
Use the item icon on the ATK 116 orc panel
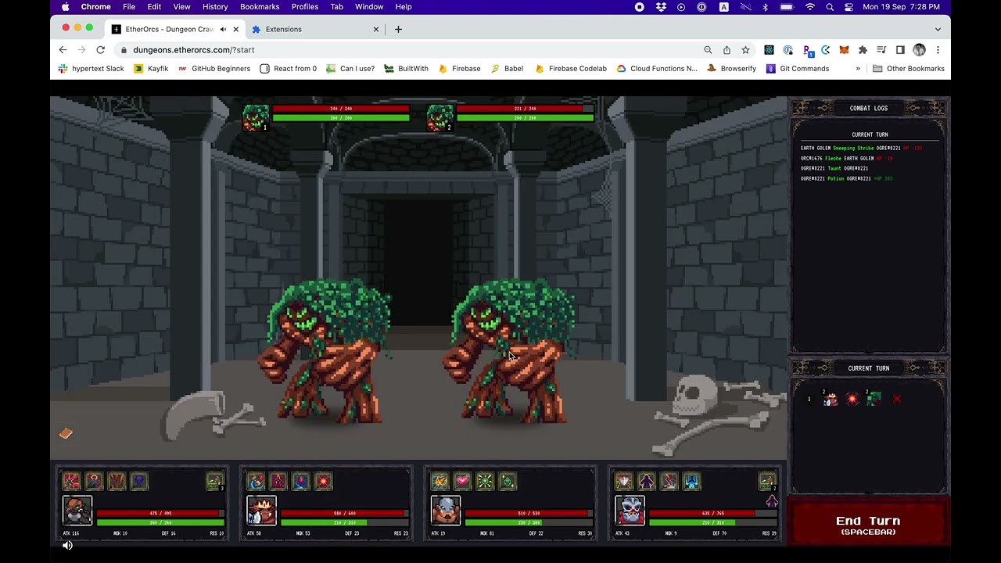click(x=215, y=481)
